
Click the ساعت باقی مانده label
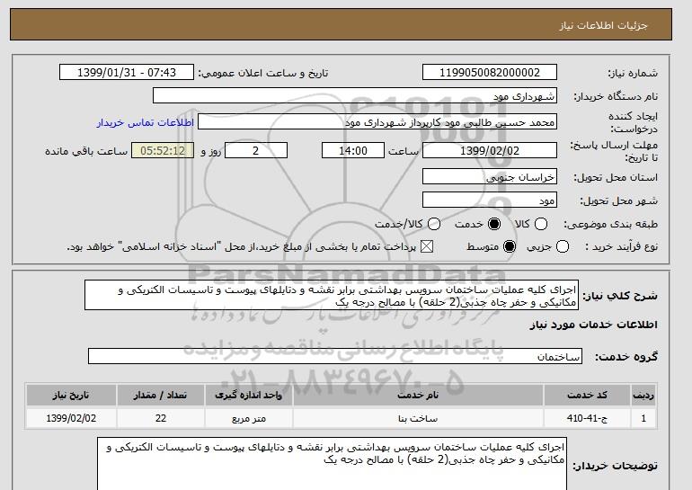pos(86,151)
